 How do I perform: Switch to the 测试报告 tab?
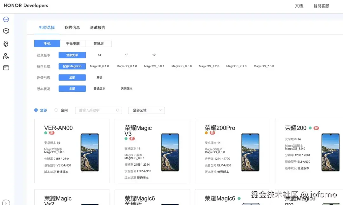click(x=98, y=28)
